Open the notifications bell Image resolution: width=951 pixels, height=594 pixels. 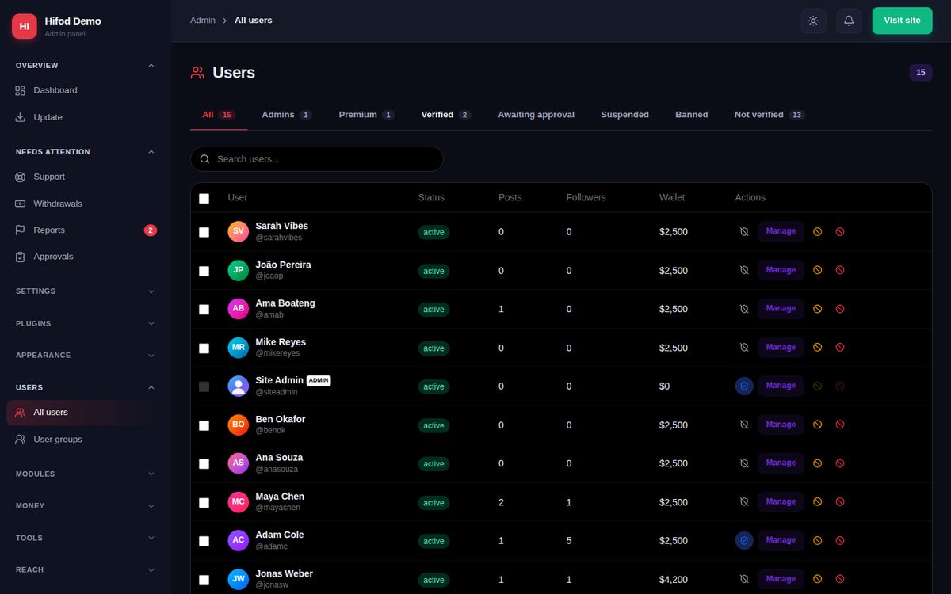(x=849, y=21)
